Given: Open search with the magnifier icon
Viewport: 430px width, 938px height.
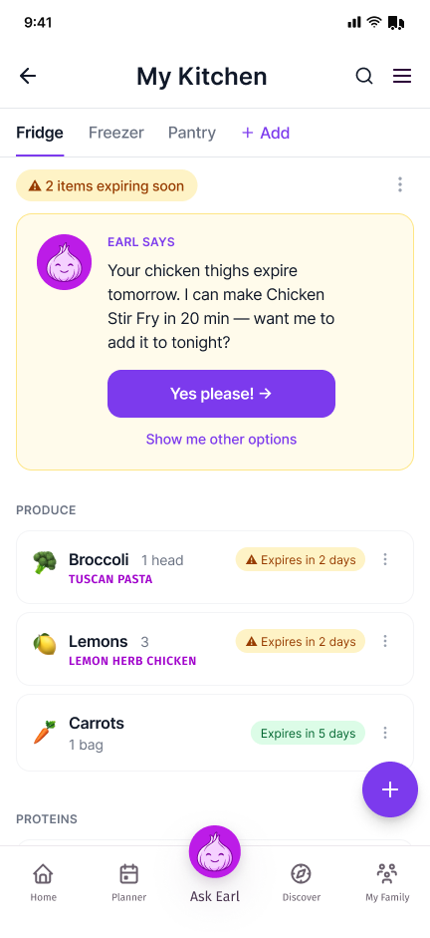Looking at the screenshot, I should (x=364, y=76).
